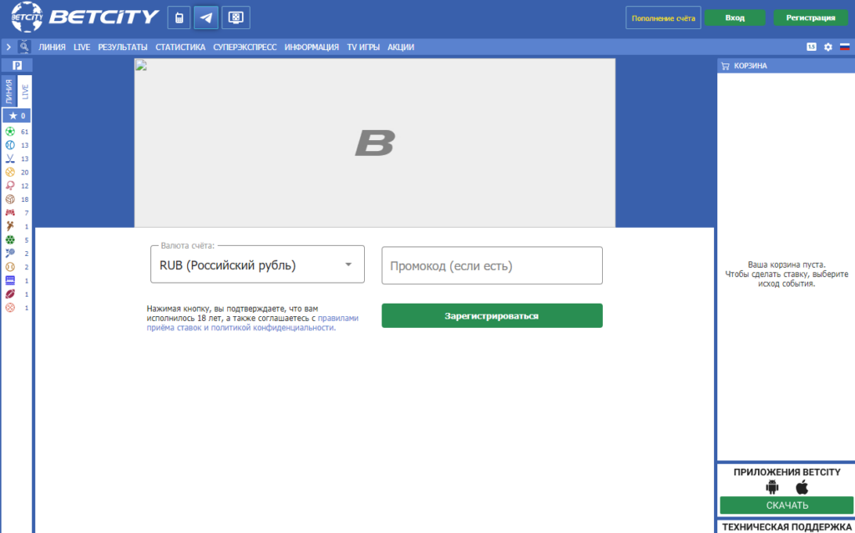This screenshot has width=855, height=533.
Task: Open the mobile version phone icon
Action: (179, 18)
